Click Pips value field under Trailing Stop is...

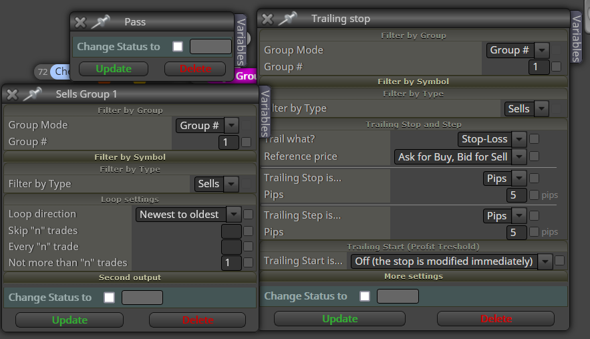click(517, 195)
